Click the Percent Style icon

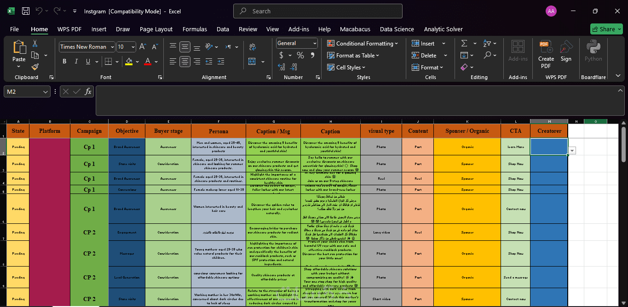point(300,55)
